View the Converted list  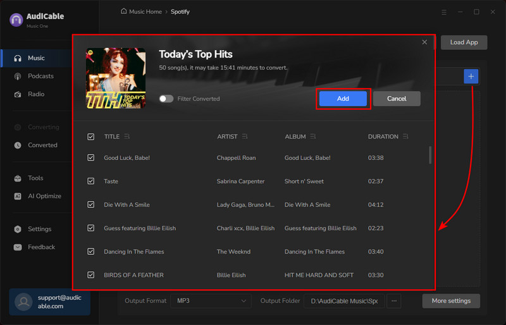(x=42, y=145)
